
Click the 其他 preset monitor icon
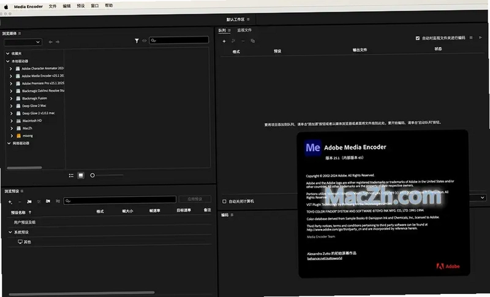click(x=20, y=242)
